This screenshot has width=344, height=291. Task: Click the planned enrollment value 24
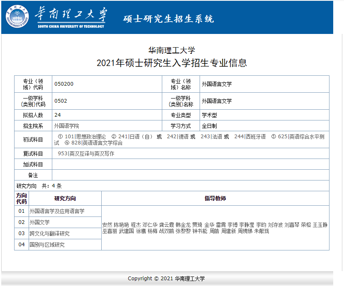[x=58, y=115]
